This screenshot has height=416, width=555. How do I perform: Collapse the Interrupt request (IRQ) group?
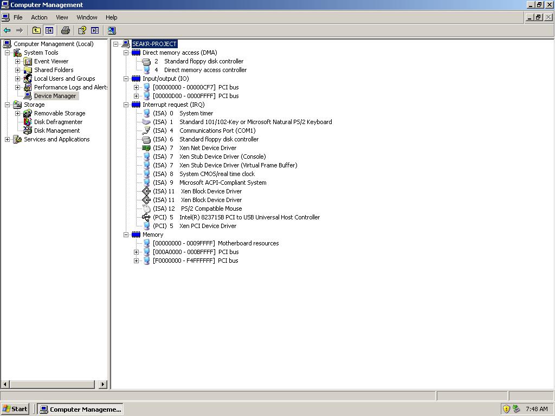[126, 105]
